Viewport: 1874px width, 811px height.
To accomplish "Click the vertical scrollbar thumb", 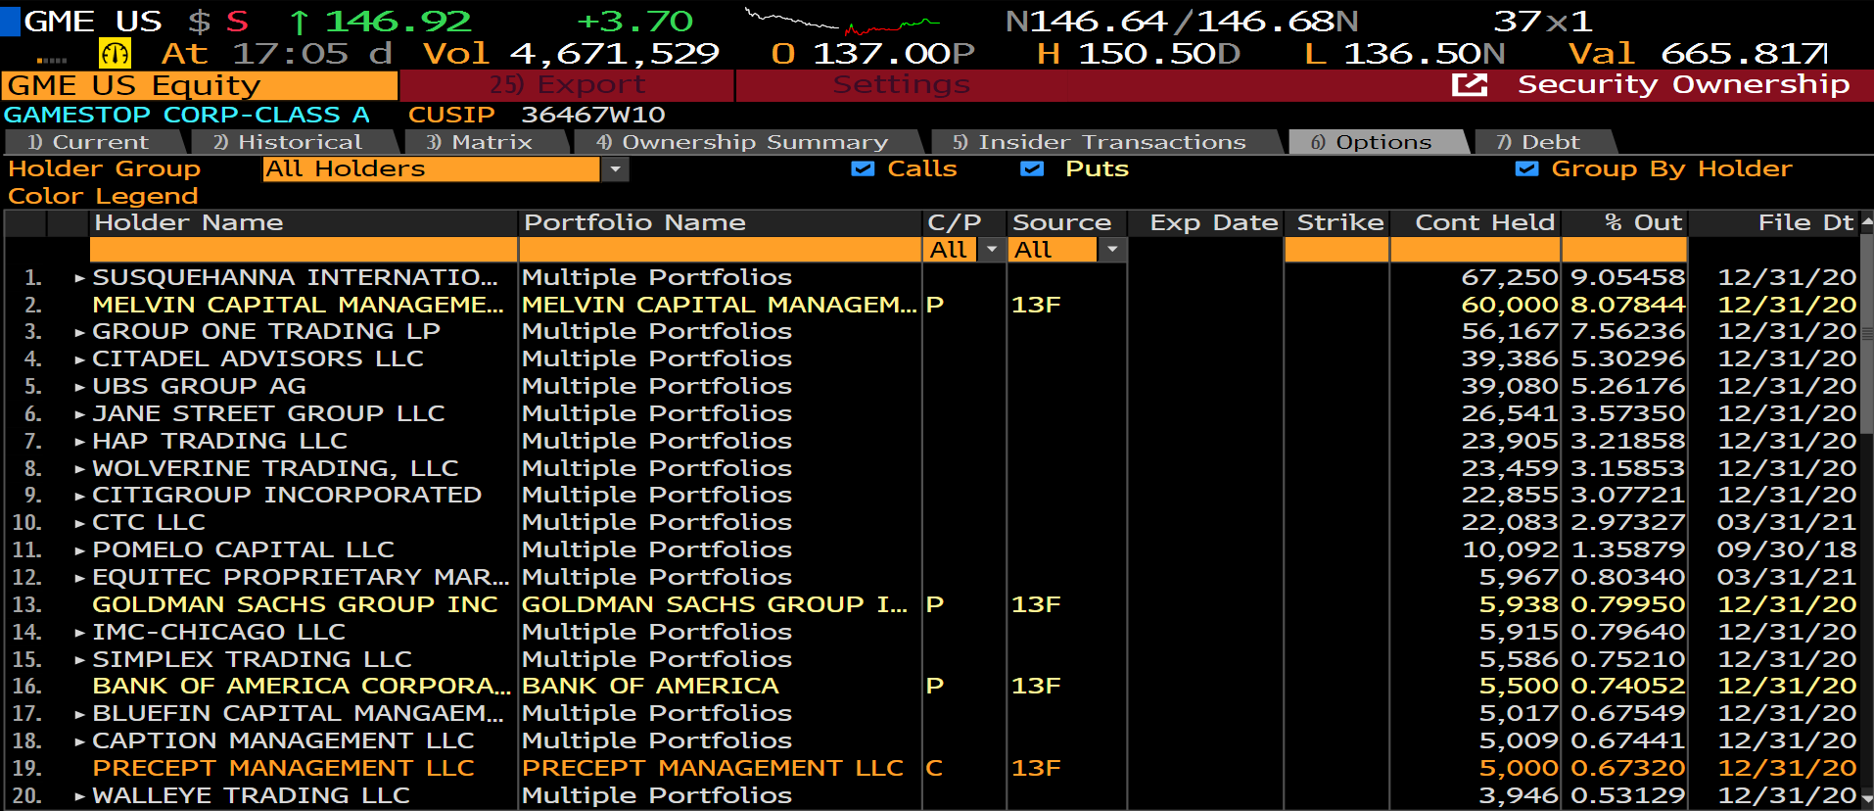I will point(1866,333).
